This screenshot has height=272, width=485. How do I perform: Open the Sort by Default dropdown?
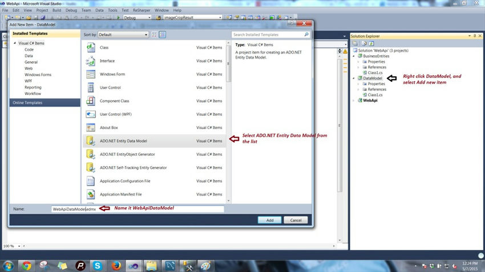pos(123,35)
